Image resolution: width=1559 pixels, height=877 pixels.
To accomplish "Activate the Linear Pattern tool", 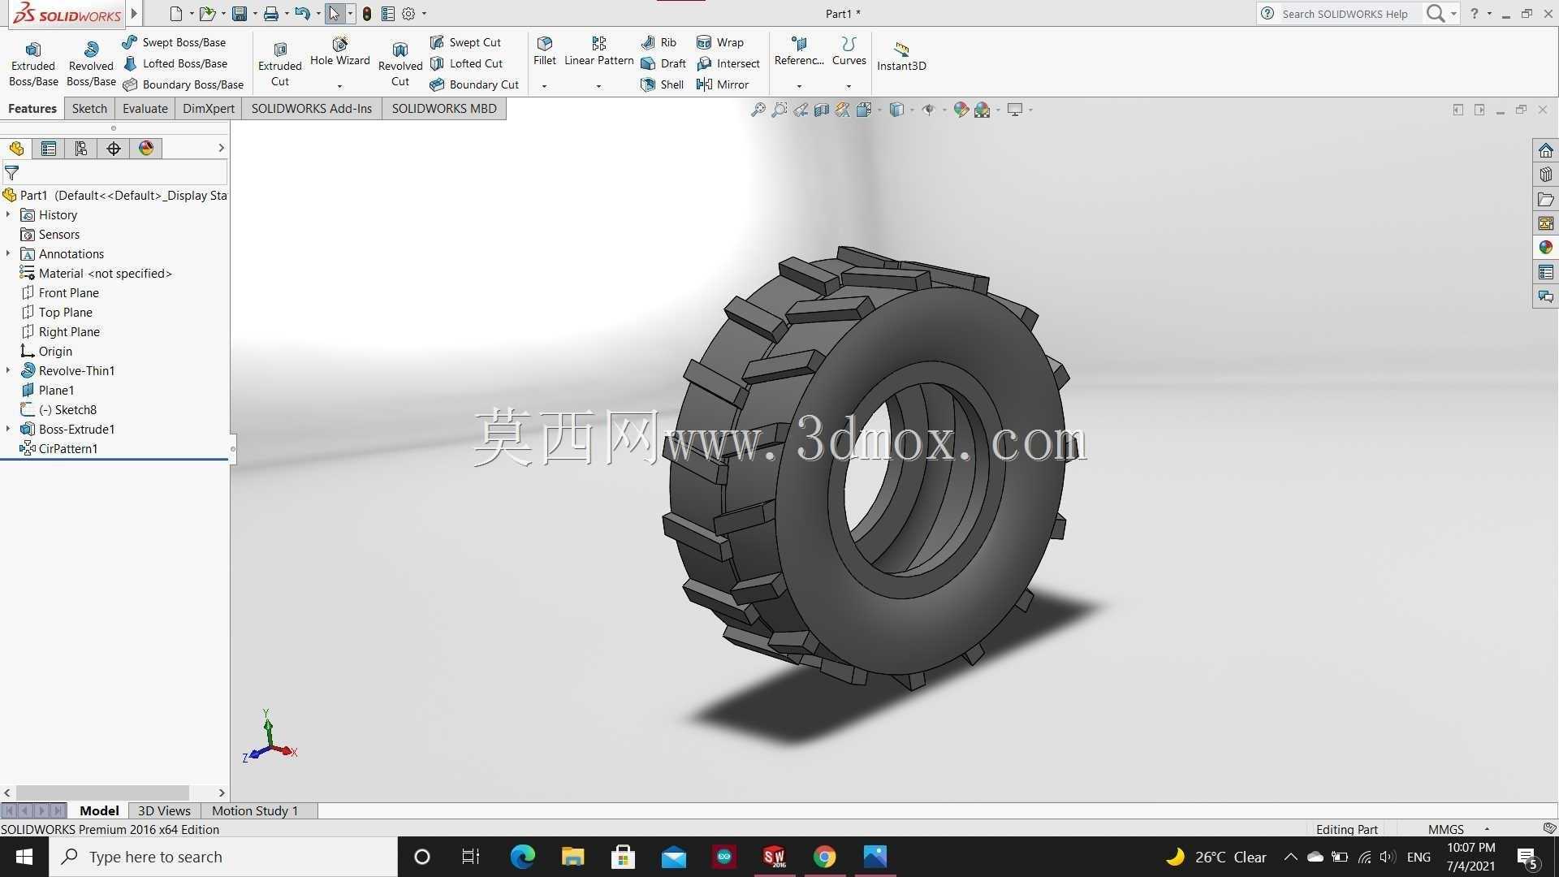I will pos(598,51).
